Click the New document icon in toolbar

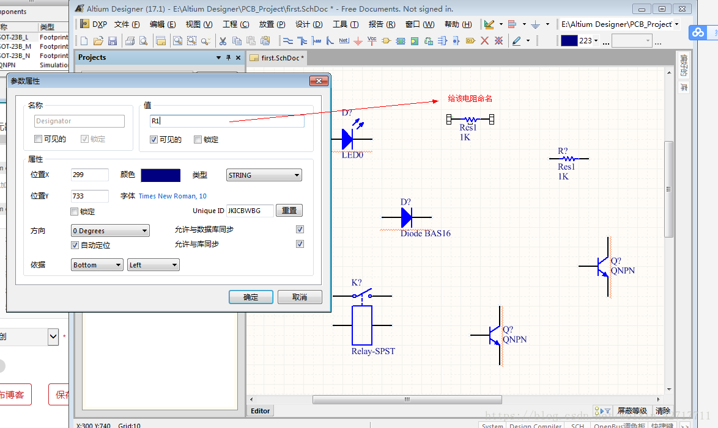pyautogui.click(x=84, y=41)
